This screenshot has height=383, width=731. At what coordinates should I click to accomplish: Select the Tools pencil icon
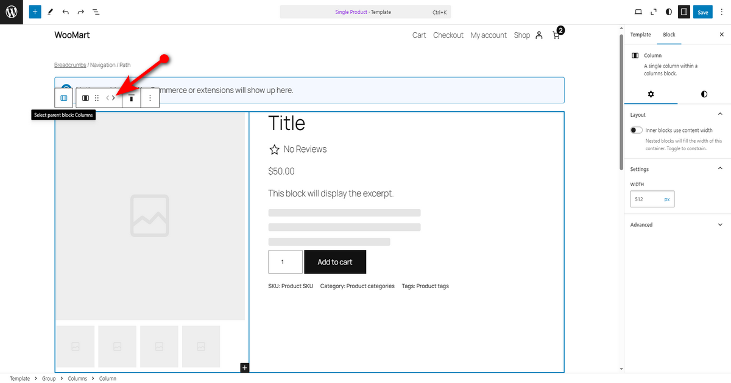pyautogui.click(x=51, y=12)
